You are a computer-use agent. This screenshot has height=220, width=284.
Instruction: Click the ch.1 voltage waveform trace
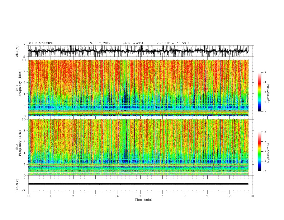click(138, 51)
